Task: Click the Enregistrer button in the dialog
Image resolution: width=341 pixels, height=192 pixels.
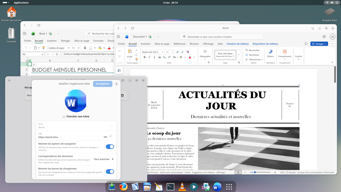Action: coord(103,84)
